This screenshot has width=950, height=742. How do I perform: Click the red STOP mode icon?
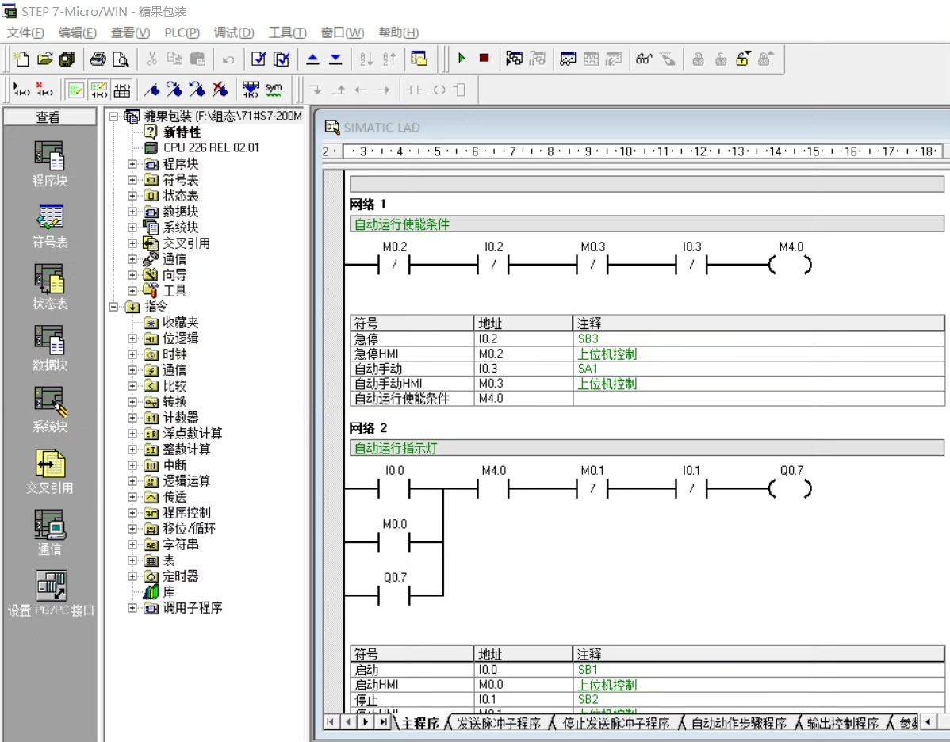(x=484, y=58)
